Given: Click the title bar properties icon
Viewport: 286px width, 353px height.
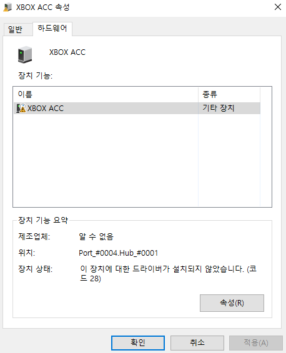Looking at the screenshot, I should pyautogui.click(x=7, y=7).
